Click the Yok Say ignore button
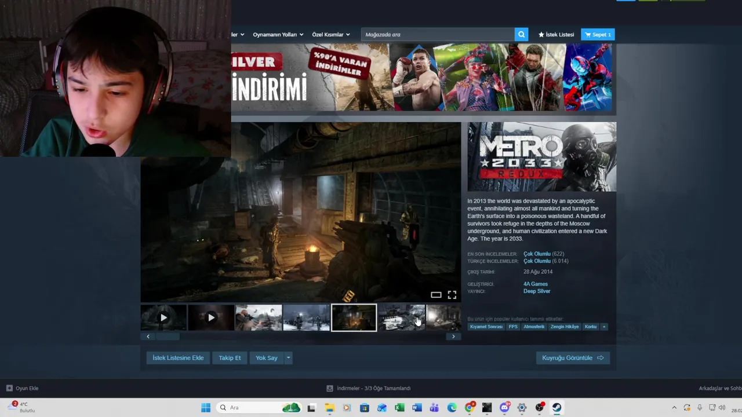Viewport: 742px width, 417px height. click(x=267, y=358)
